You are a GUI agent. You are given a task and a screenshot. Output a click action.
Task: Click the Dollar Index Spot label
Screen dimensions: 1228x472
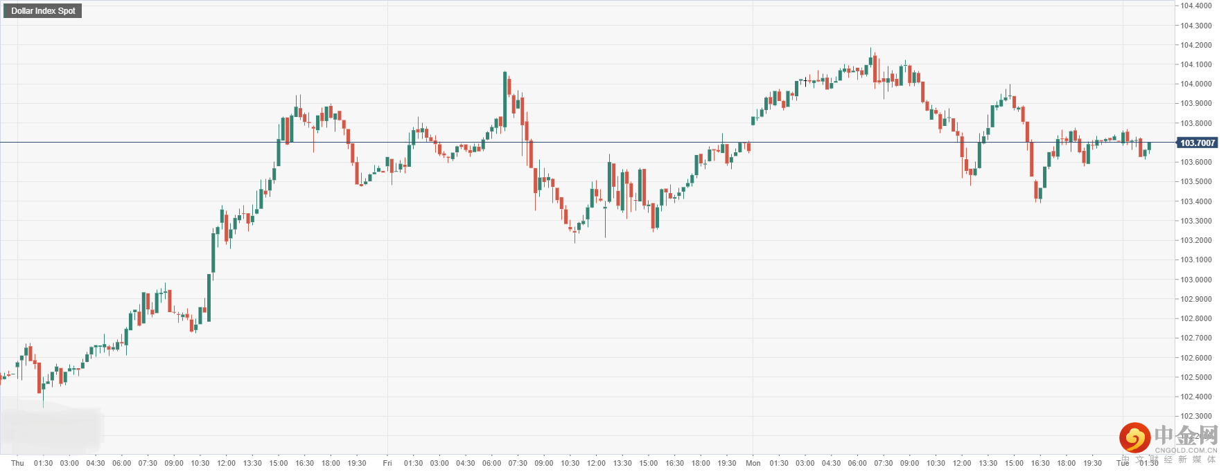click(x=43, y=10)
